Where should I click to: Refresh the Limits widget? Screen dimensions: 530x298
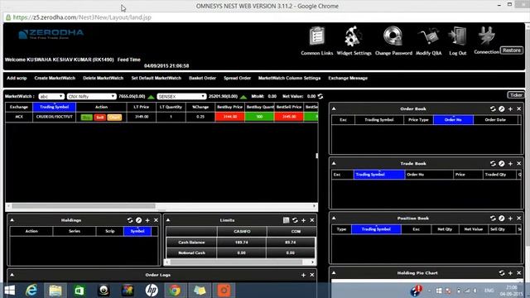(x=295, y=220)
